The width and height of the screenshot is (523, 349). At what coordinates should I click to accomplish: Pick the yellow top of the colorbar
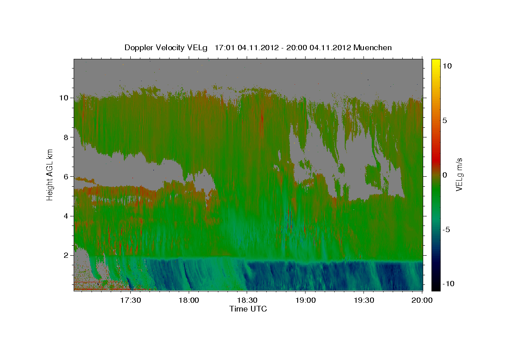pos(436,63)
